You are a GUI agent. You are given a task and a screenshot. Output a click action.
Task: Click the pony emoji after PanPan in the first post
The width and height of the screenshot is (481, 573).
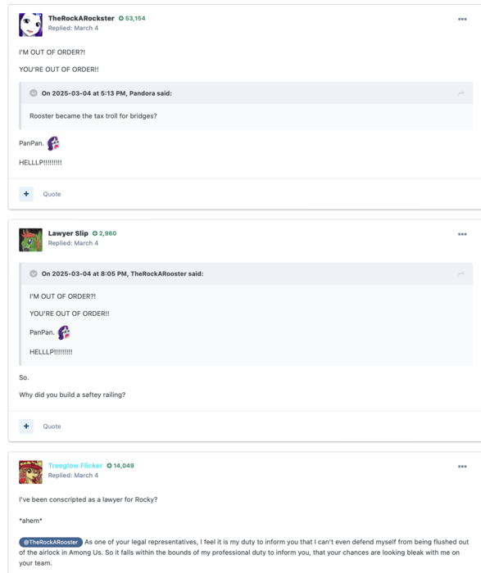53,143
